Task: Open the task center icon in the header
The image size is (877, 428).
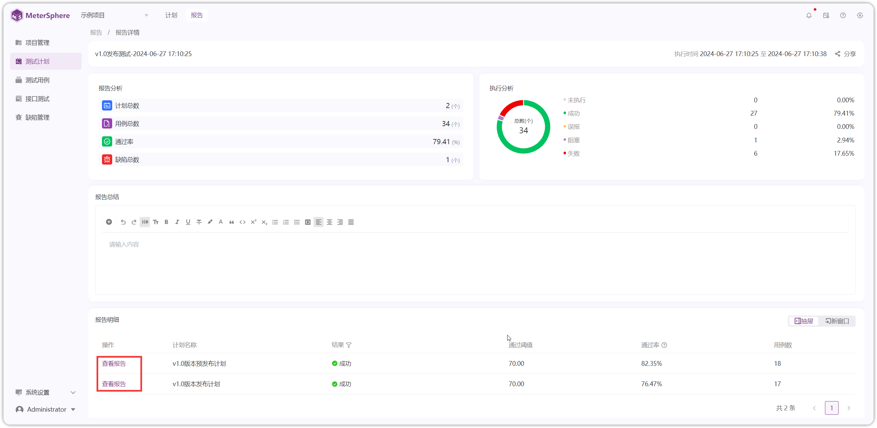Action: (826, 15)
